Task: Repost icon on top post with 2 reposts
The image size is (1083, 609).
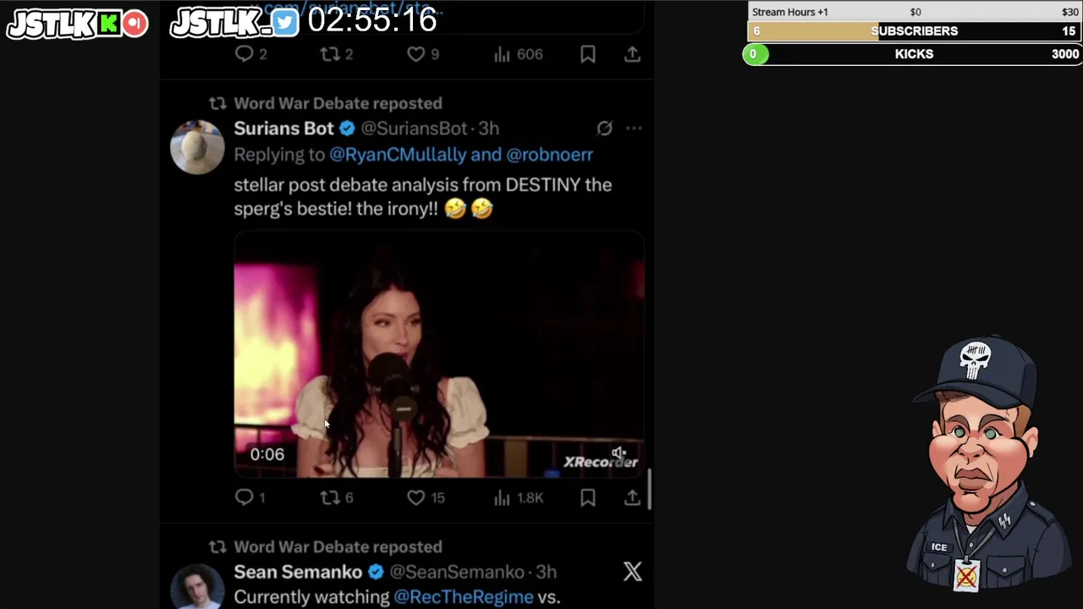Action: coord(330,54)
